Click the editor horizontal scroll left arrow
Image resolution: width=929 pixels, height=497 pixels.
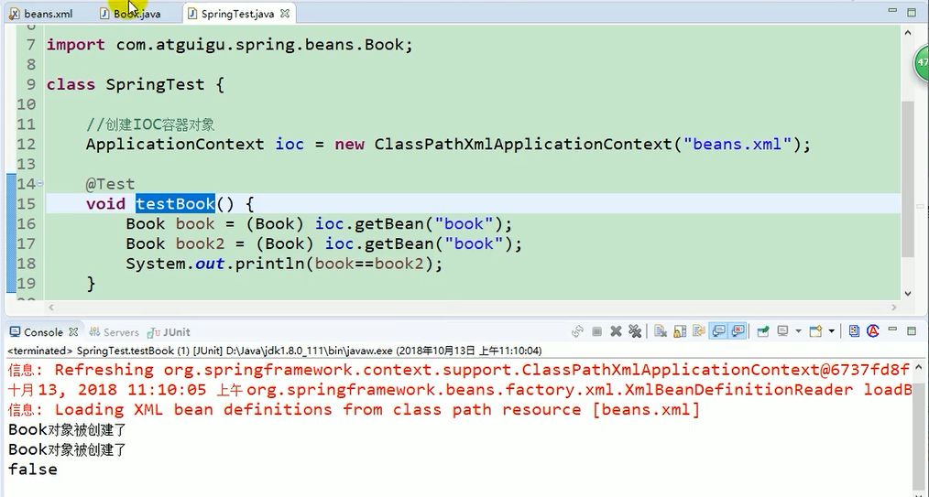(x=51, y=307)
